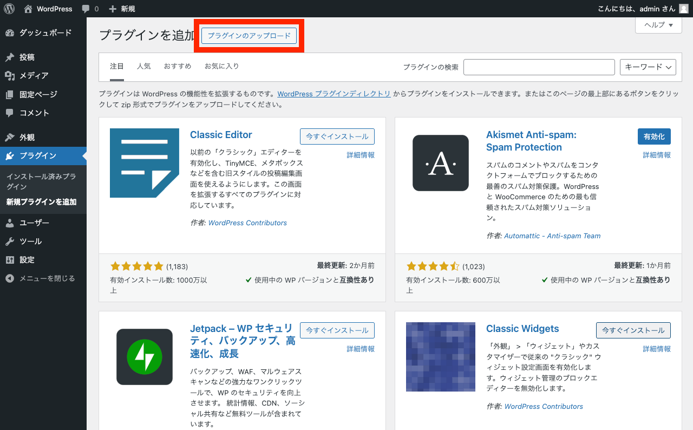Click プラグインのアップロード button
Viewport: 693px width, 430px height.
[x=249, y=36]
